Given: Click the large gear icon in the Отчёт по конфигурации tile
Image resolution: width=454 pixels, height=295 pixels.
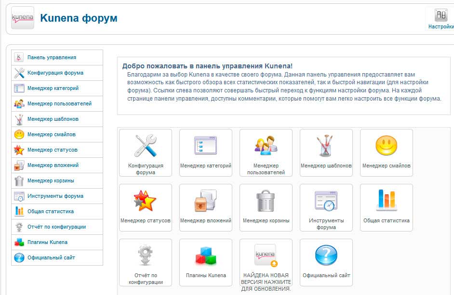Looking at the screenshot, I should pyautogui.click(x=146, y=255).
